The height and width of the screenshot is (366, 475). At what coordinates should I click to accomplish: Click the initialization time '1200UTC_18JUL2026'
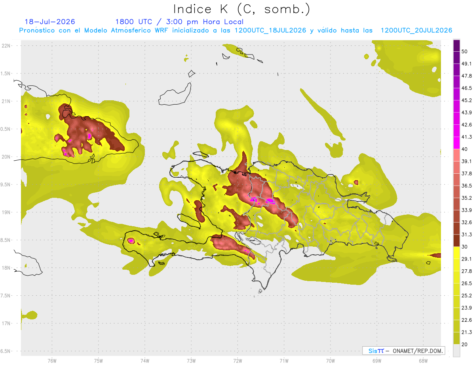coord(270,30)
